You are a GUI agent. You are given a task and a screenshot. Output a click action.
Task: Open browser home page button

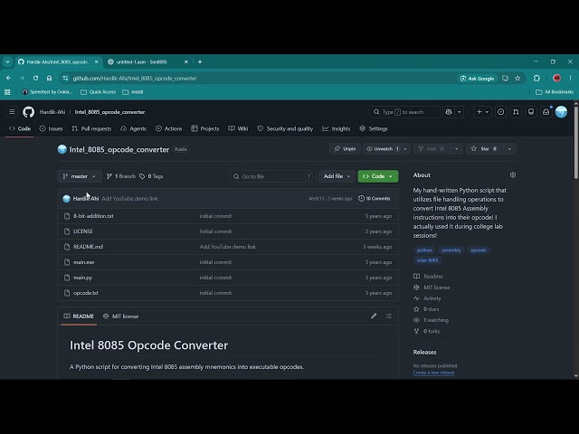pos(49,79)
